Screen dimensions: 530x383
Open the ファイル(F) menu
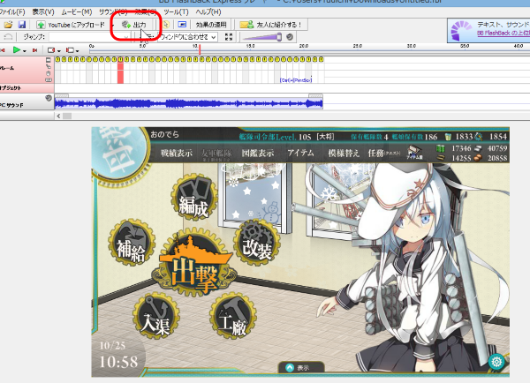pos(12,11)
